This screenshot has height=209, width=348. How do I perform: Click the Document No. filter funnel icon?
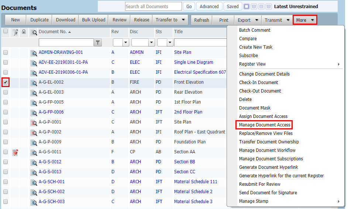click(97, 43)
